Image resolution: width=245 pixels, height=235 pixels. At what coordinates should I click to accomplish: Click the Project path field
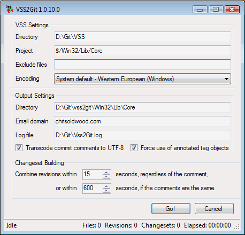click(142, 51)
